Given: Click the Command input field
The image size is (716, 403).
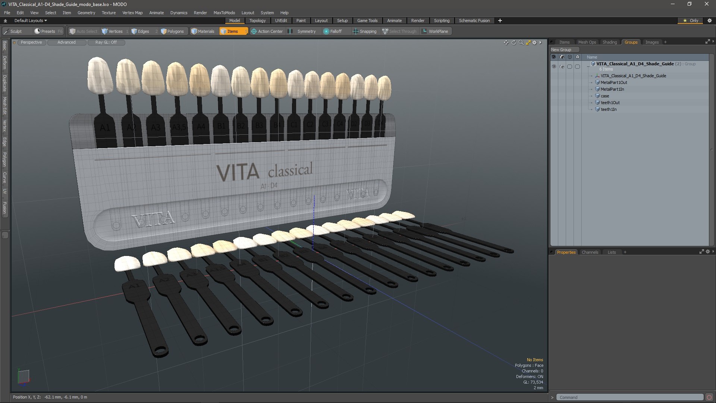Looking at the screenshot, I should pos(629,397).
